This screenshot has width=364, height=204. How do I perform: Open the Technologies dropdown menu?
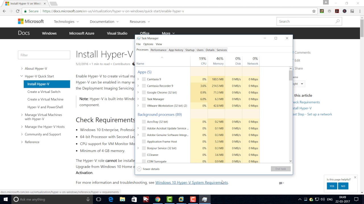click(66, 22)
